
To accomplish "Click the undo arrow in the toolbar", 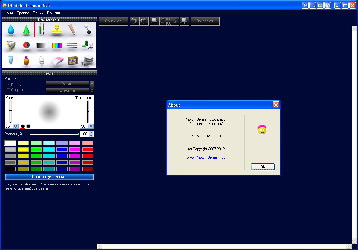I will click(x=134, y=21).
